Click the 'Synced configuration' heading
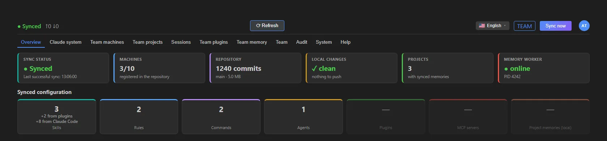The width and height of the screenshot is (607, 141). (x=44, y=92)
